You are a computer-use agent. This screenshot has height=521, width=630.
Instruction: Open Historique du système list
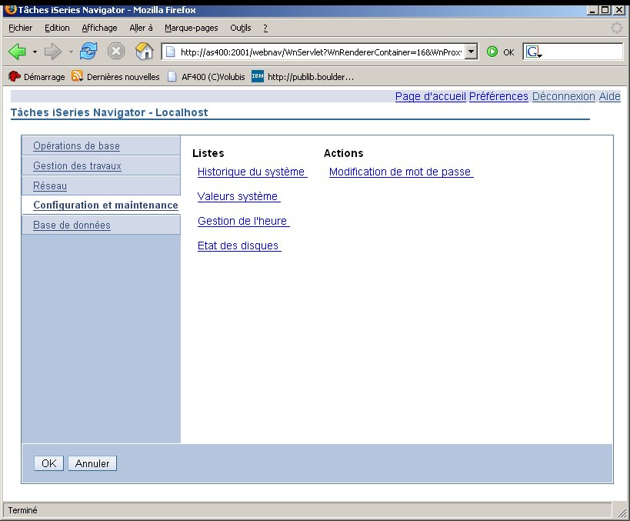[x=252, y=172]
